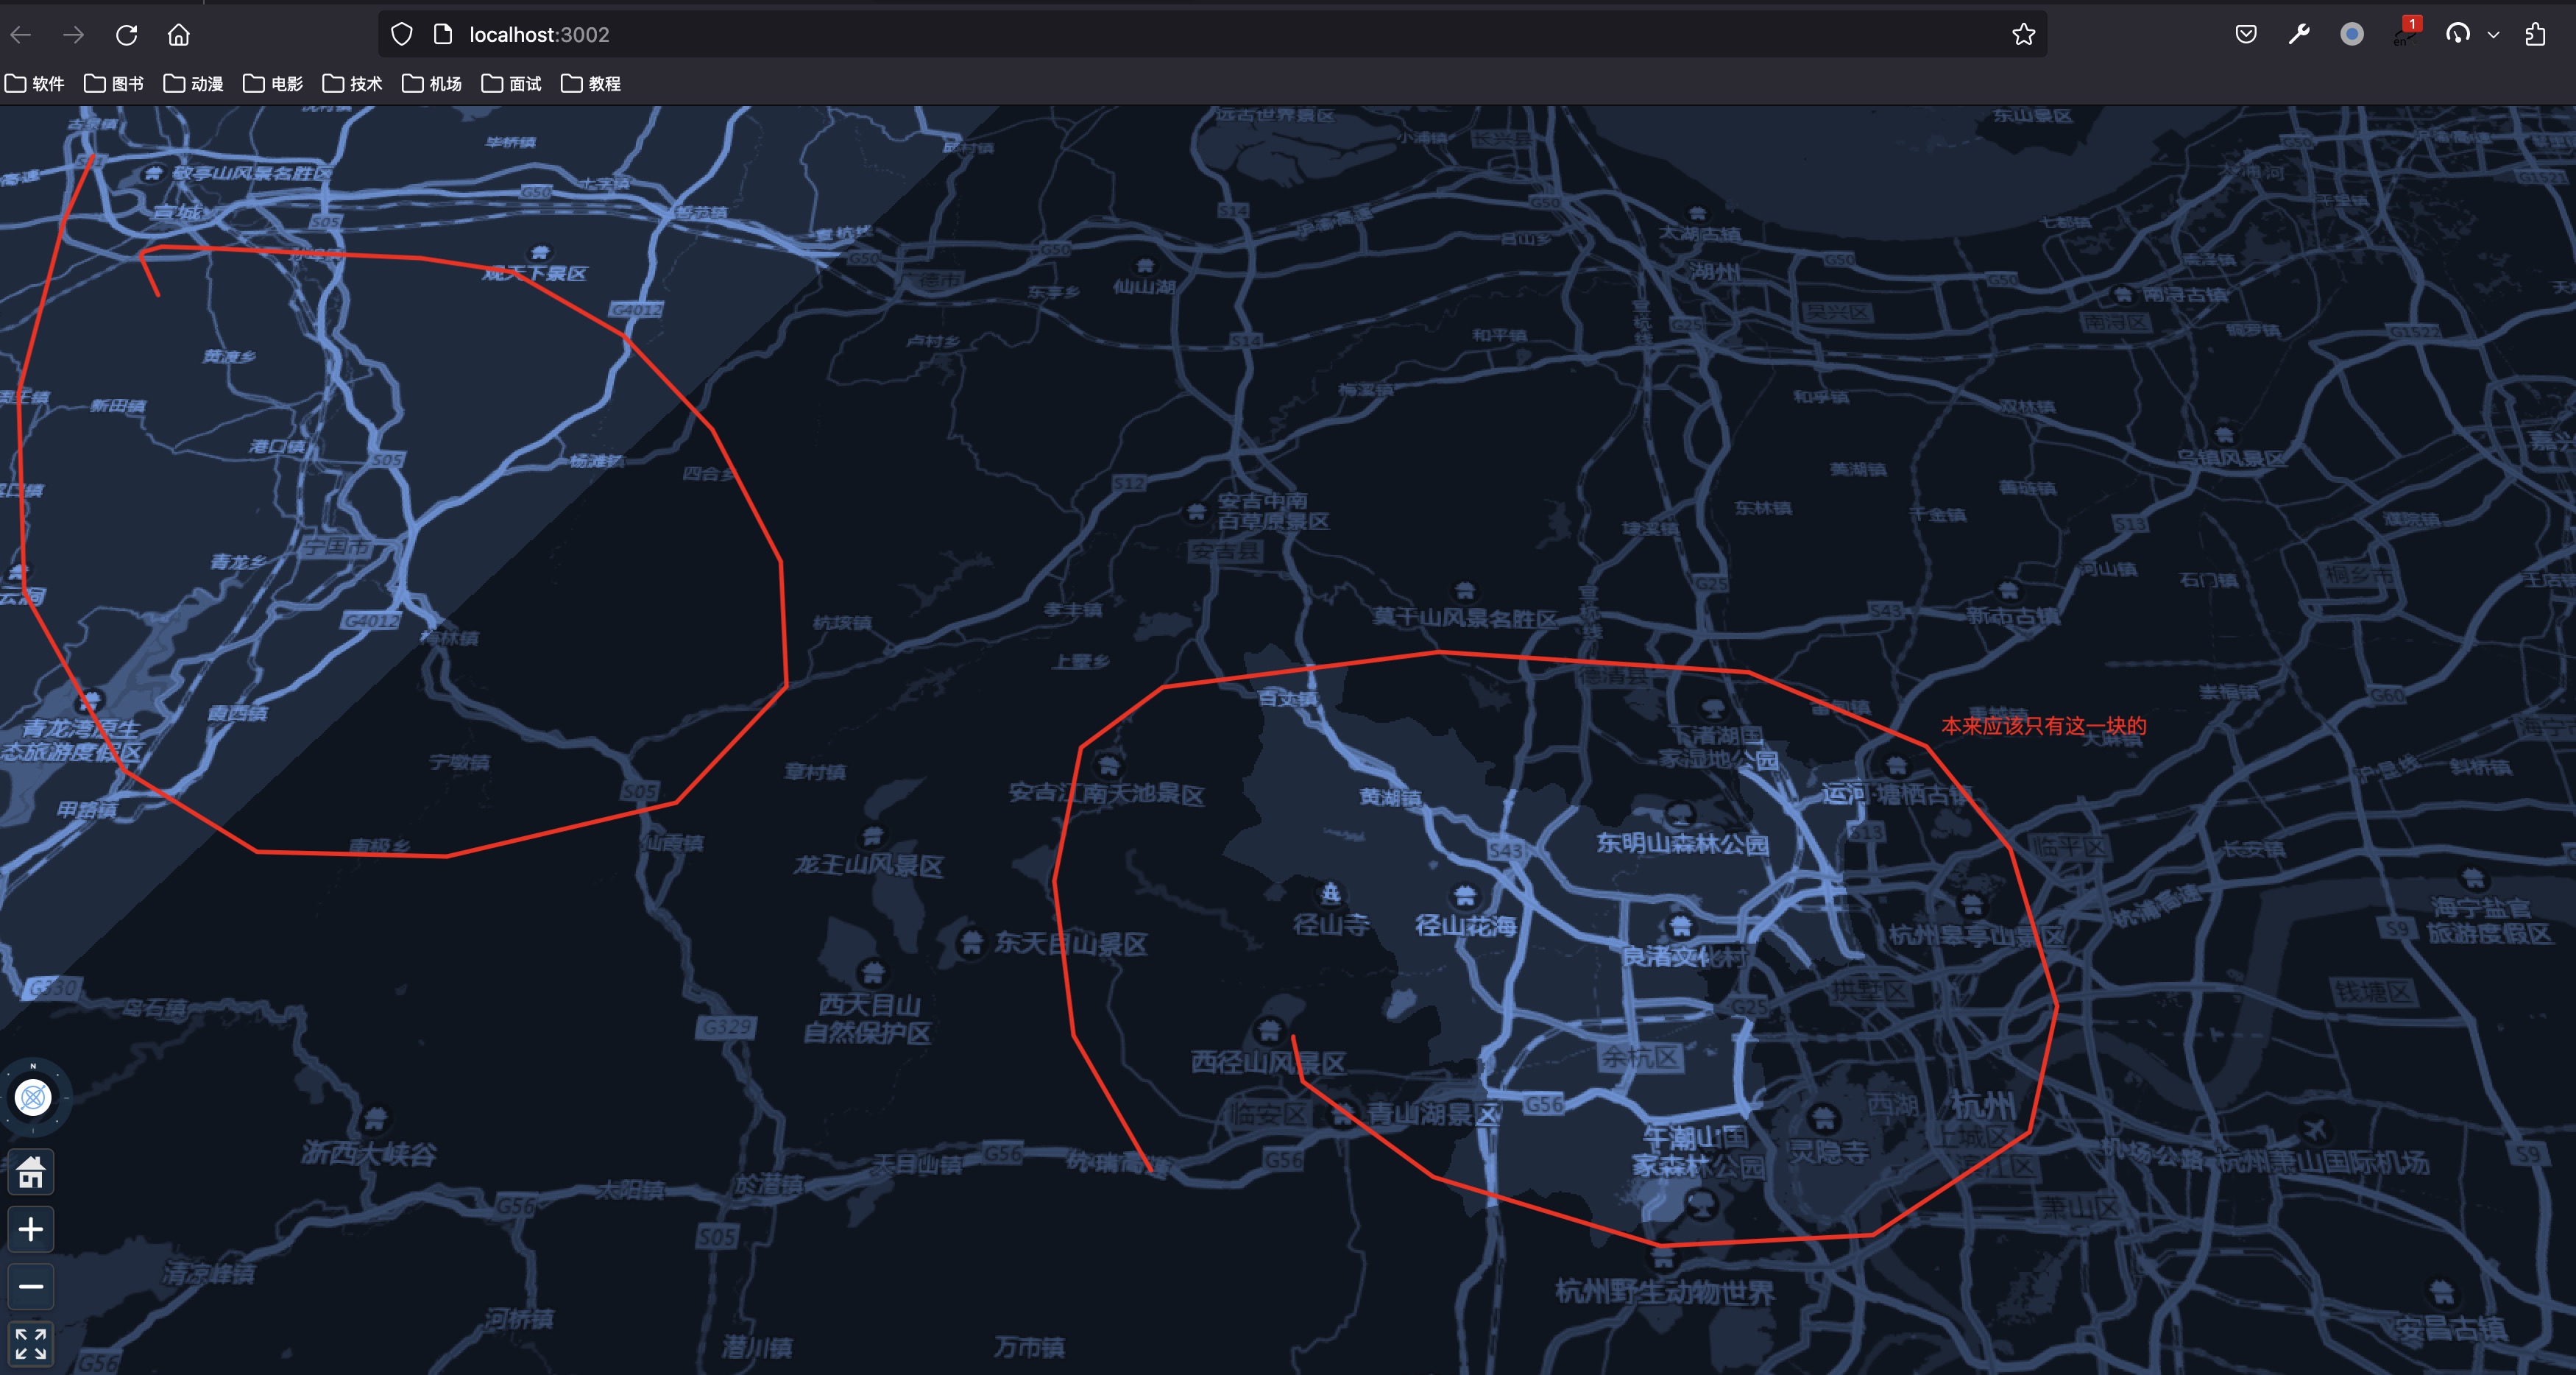Click the browser home icon
This screenshot has width=2576, height=1375.
[x=178, y=35]
